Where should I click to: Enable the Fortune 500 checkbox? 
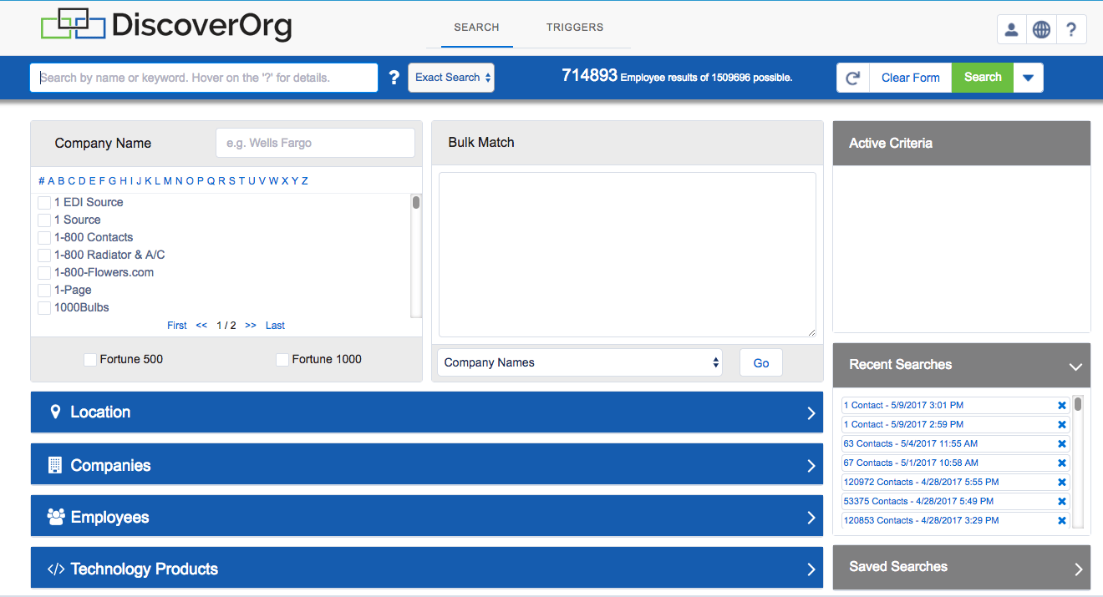click(90, 360)
